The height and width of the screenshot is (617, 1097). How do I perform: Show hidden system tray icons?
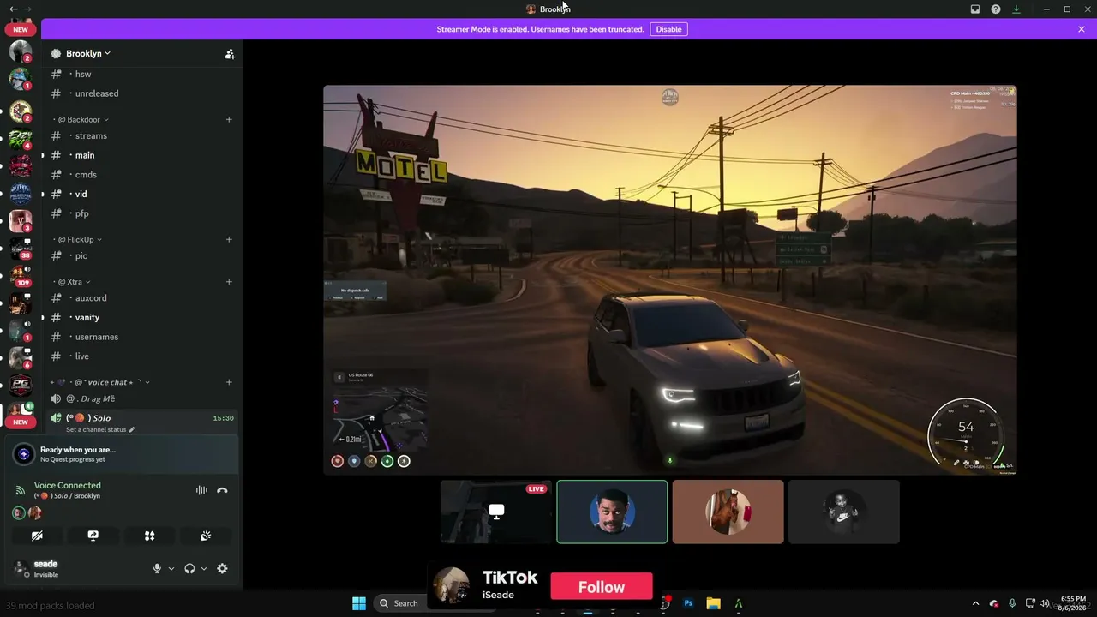975,603
